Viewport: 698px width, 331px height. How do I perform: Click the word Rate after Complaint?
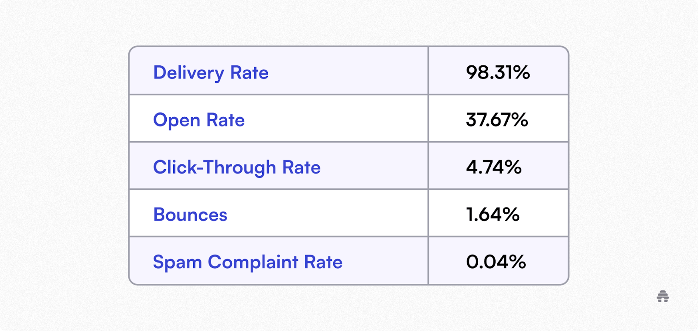tap(323, 262)
